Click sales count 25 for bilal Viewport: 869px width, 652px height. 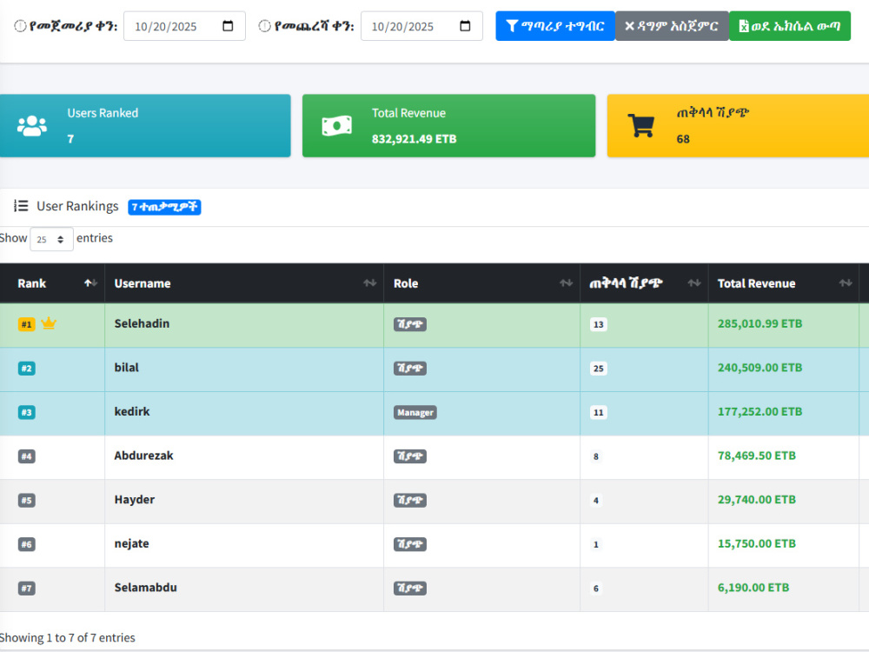coord(599,368)
